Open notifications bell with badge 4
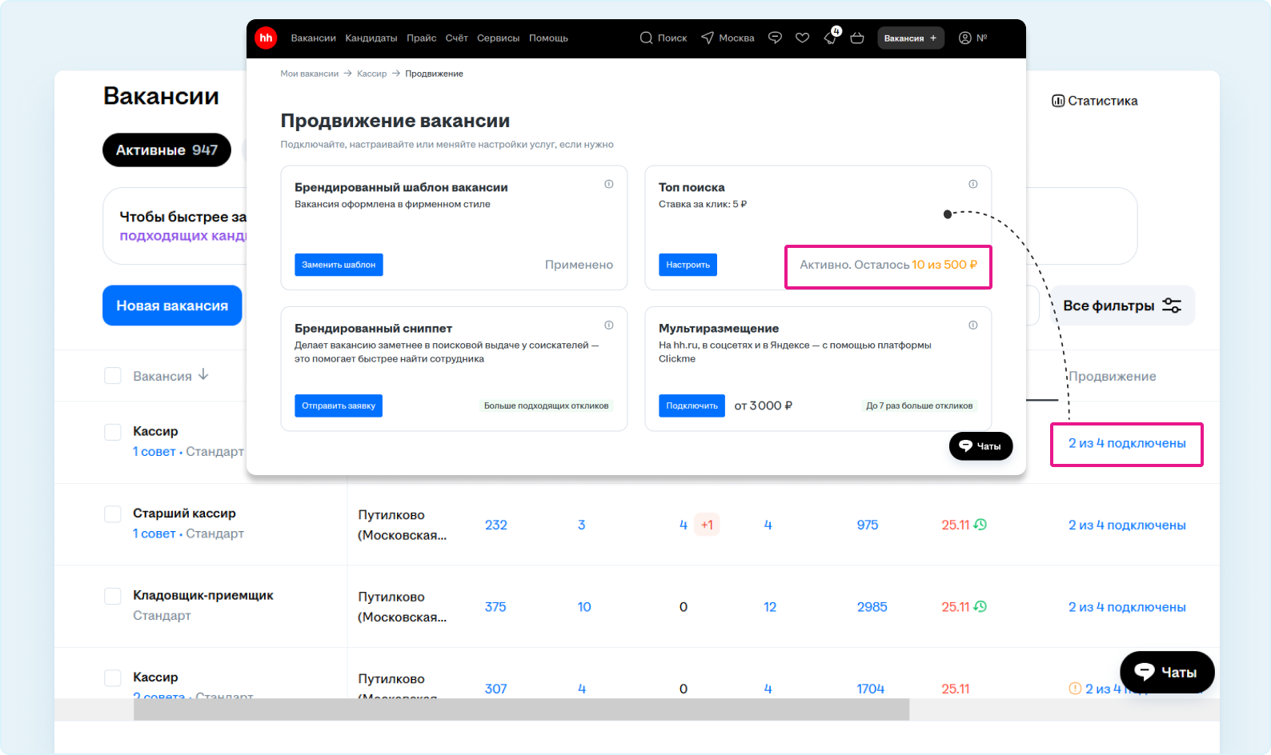This screenshot has height=755, width=1271. click(x=831, y=38)
